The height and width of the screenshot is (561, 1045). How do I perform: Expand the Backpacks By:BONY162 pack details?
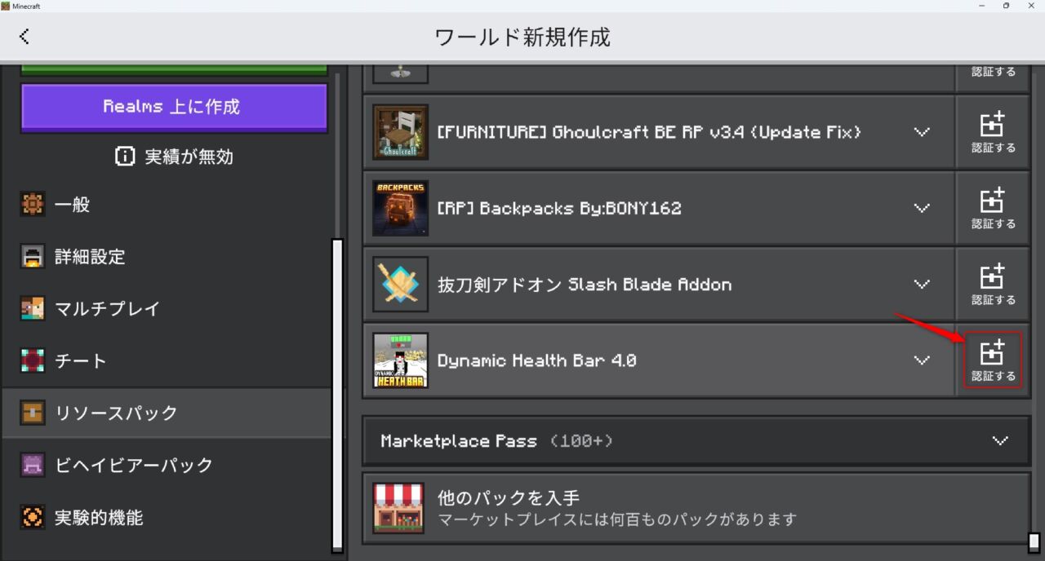point(922,208)
